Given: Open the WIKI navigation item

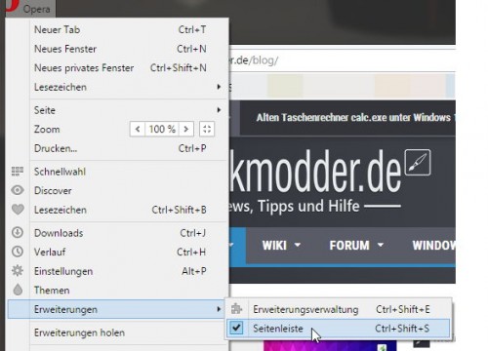Looking at the screenshot, I should (x=274, y=246).
